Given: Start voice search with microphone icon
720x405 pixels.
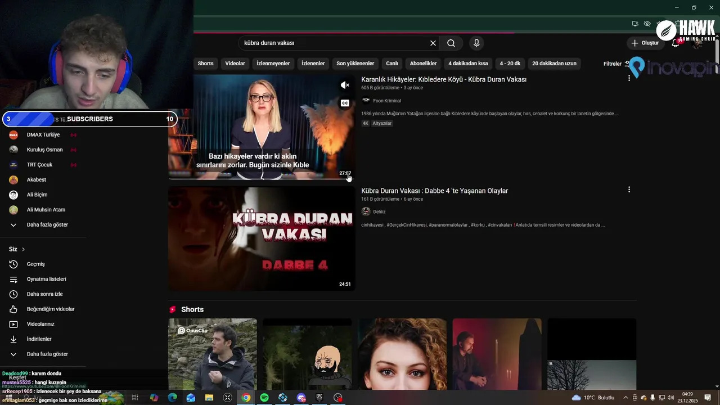Looking at the screenshot, I should [476, 43].
